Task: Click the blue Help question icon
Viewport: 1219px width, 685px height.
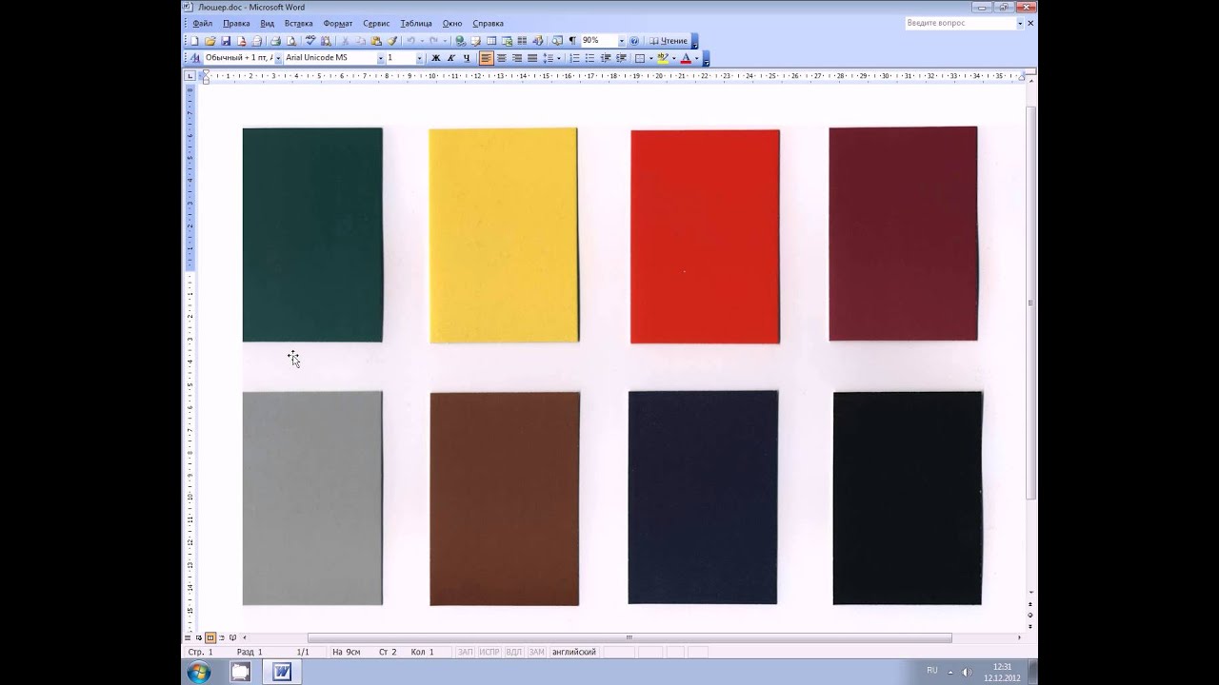Action: [634, 41]
